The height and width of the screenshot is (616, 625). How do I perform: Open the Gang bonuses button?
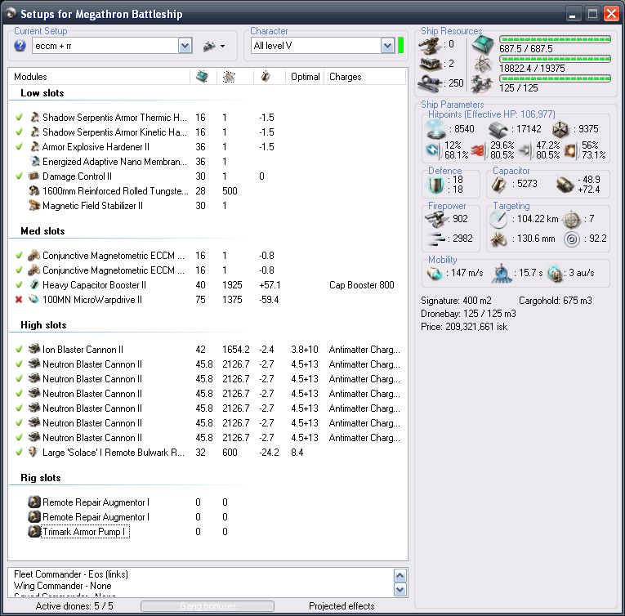[208, 606]
